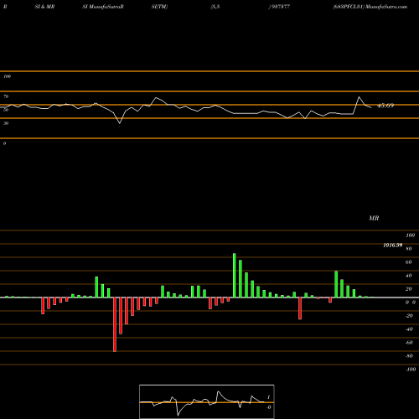Click the RSI axis label 30
419x419 pixels.
click(6, 123)
